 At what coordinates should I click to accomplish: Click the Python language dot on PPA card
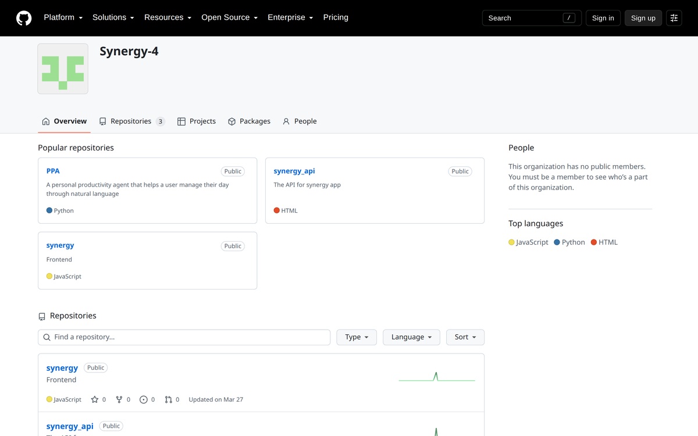click(49, 210)
